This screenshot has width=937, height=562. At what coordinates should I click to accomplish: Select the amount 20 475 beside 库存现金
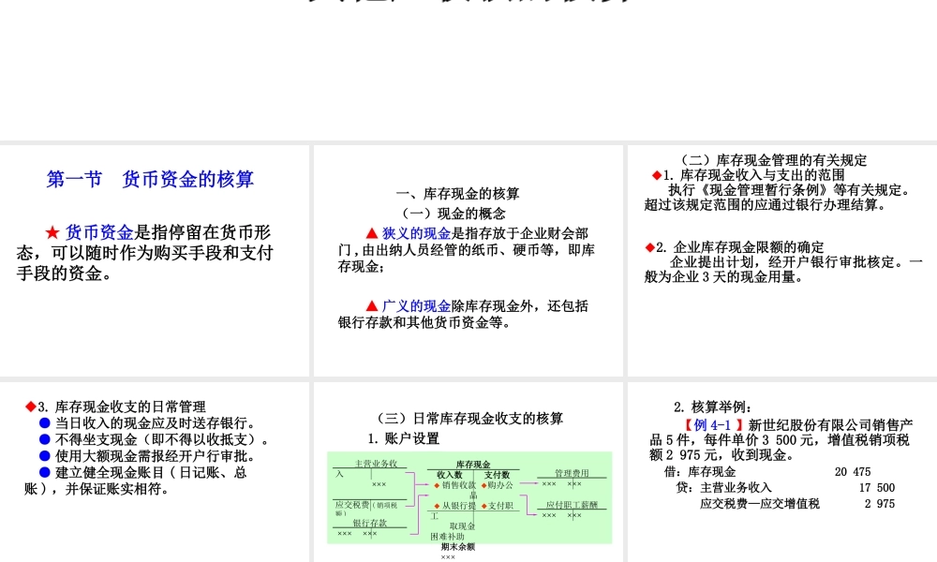click(851, 473)
